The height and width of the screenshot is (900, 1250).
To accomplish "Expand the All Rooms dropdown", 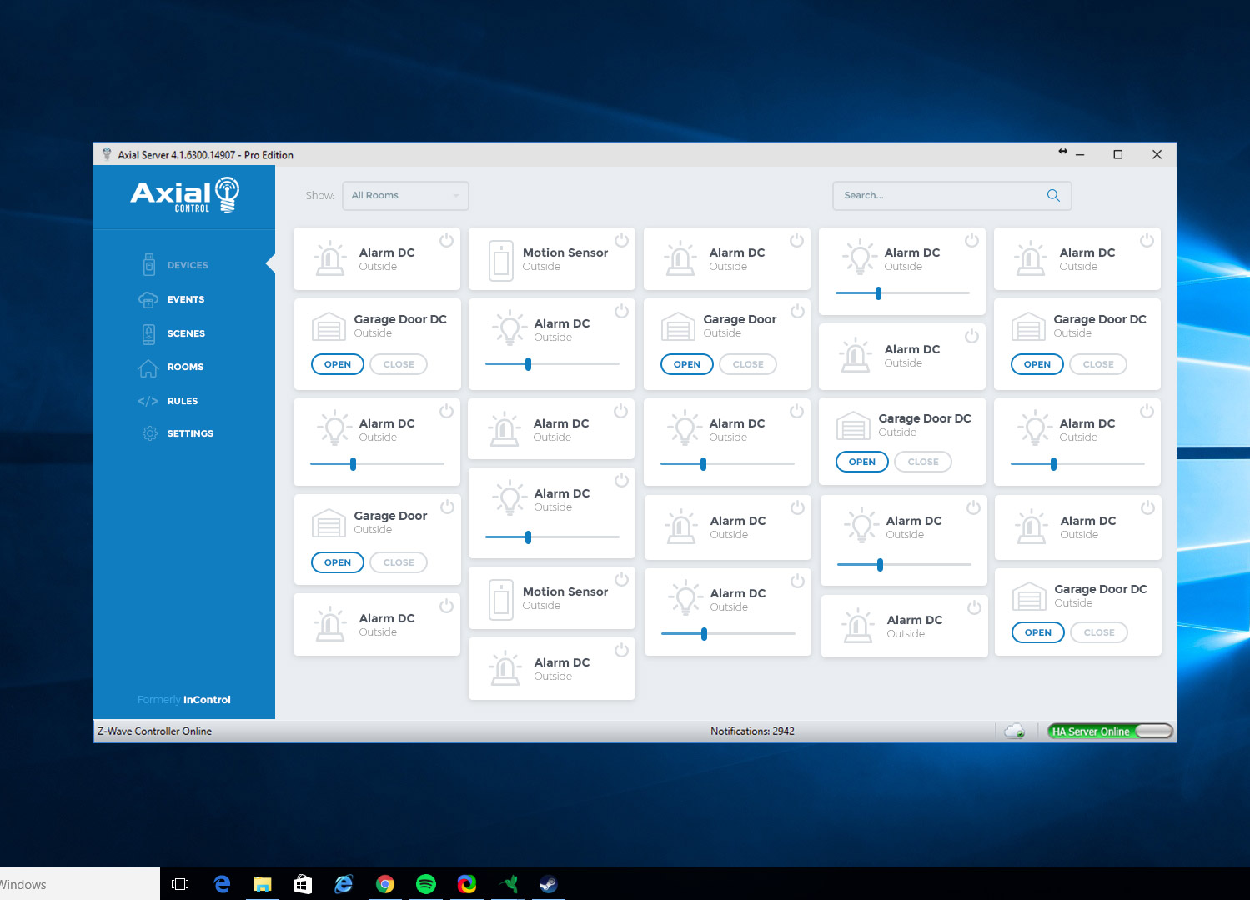I will [405, 196].
